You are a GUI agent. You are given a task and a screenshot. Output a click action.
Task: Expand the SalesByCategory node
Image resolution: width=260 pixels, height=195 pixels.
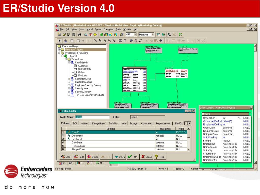(x=69, y=92)
